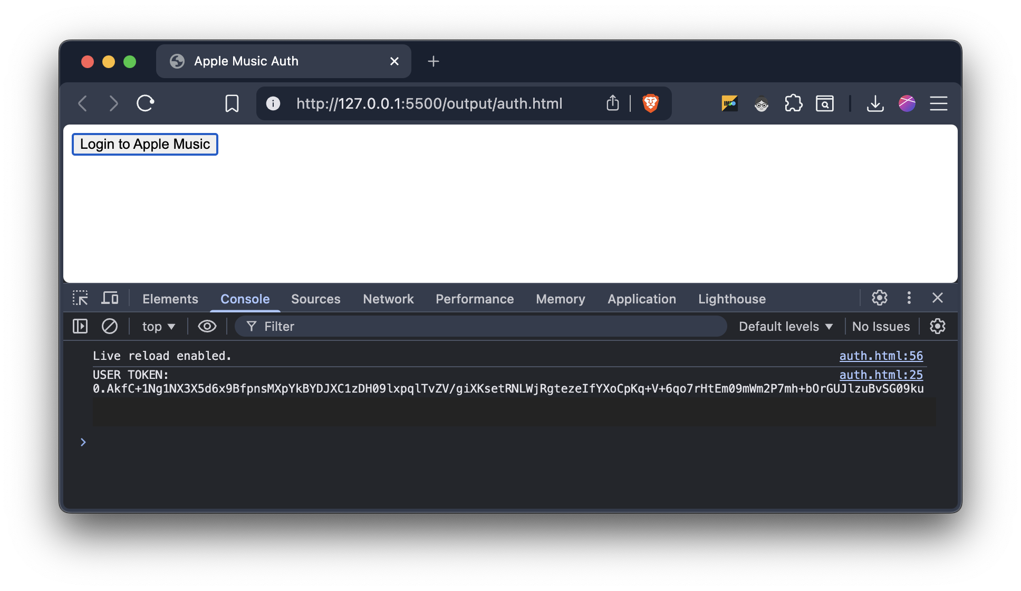Create live expression with eye icon
This screenshot has height=591, width=1021.
pyautogui.click(x=207, y=326)
